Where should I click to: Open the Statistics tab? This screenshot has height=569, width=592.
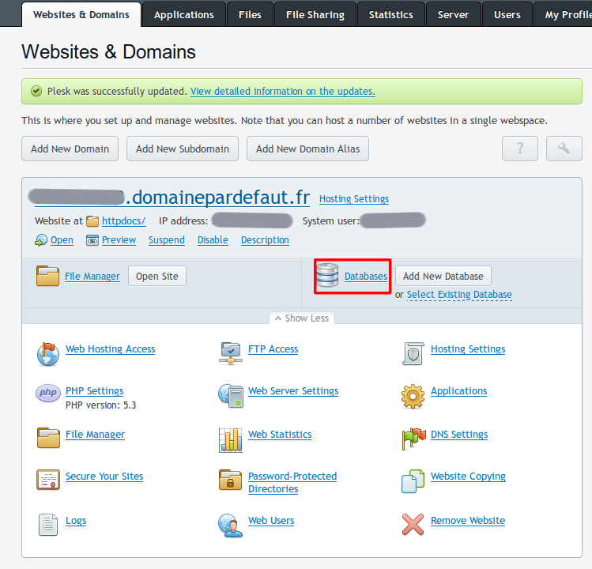(x=390, y=14)
